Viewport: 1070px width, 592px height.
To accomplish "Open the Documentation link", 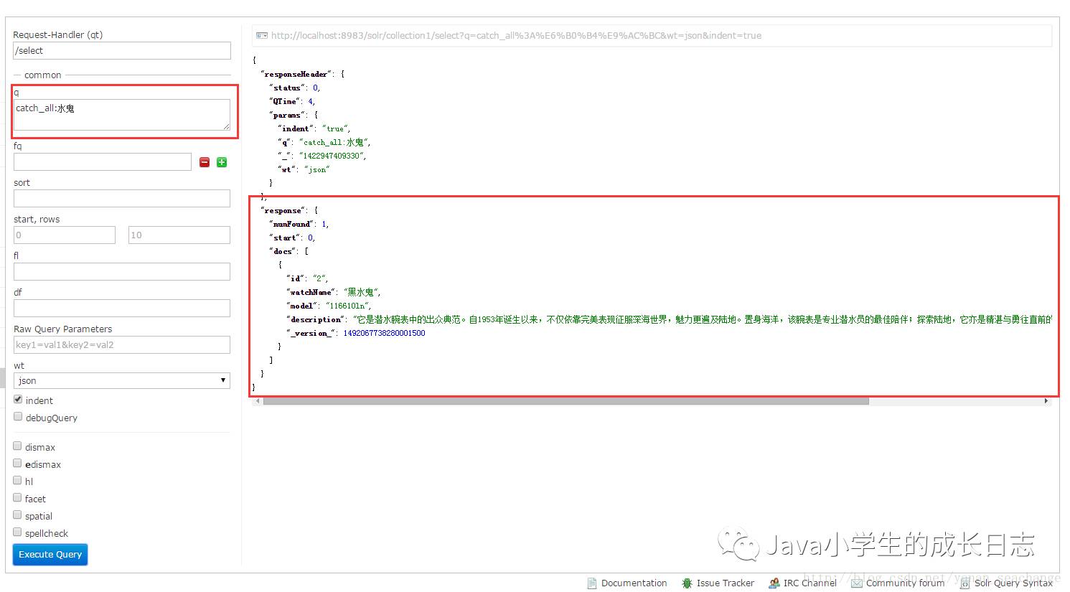I will pyautogui.click(x=634, y=583).
